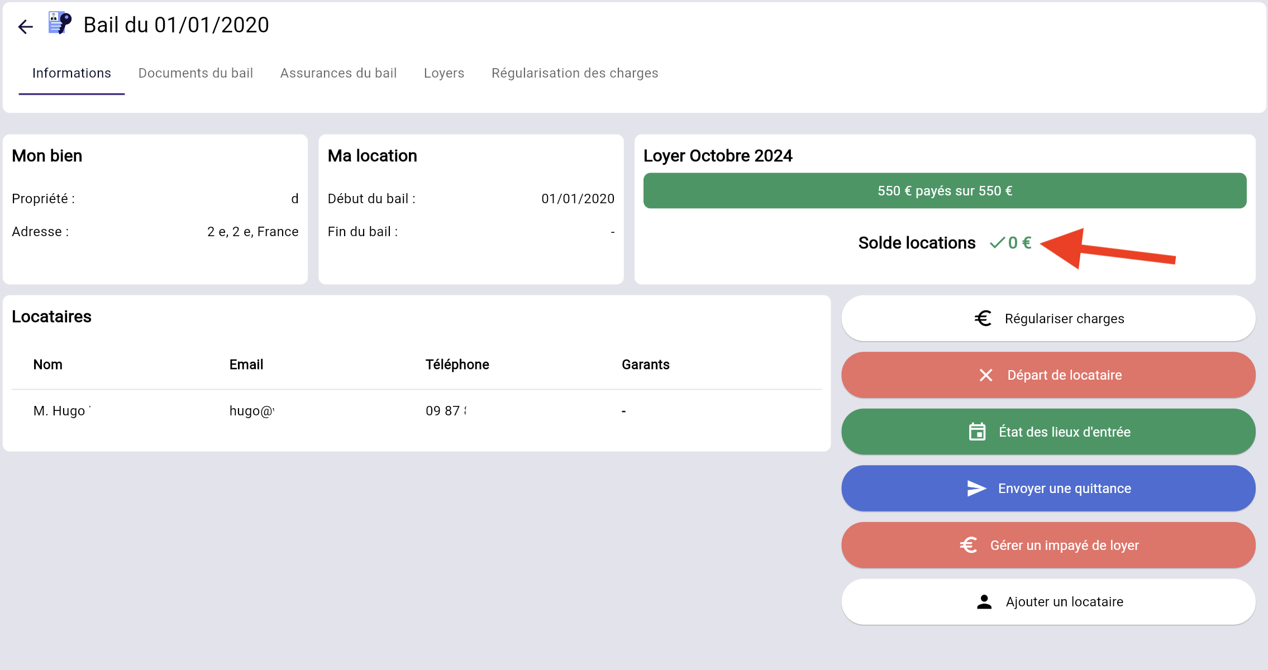Select tenant row M. Hugo
This screenshot has height=670, width=1268.
tap(61, 411)
